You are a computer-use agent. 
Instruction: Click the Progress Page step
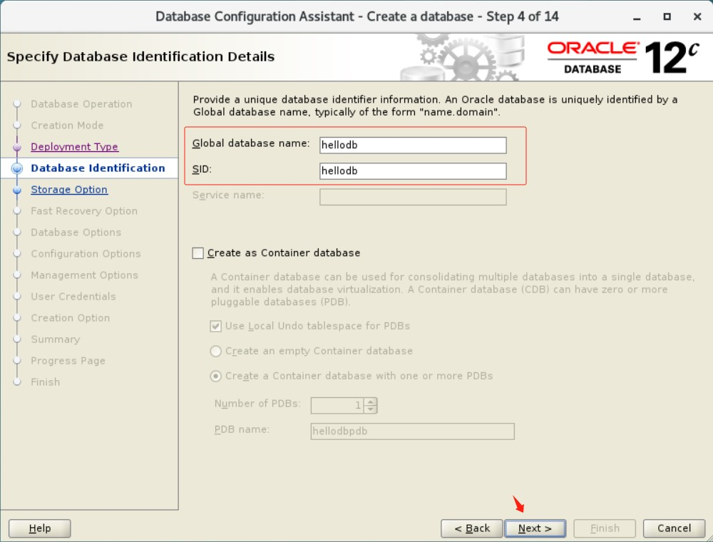[x=68, y=360]
